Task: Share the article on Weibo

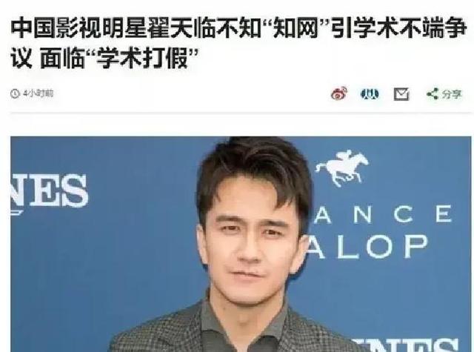Action: [x=339, y=94]
